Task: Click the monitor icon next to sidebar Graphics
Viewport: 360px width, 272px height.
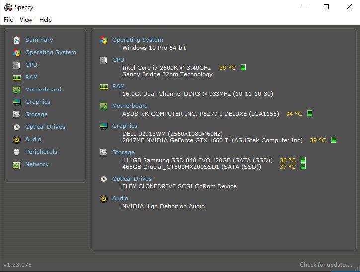Action: (x=17, y=102)
